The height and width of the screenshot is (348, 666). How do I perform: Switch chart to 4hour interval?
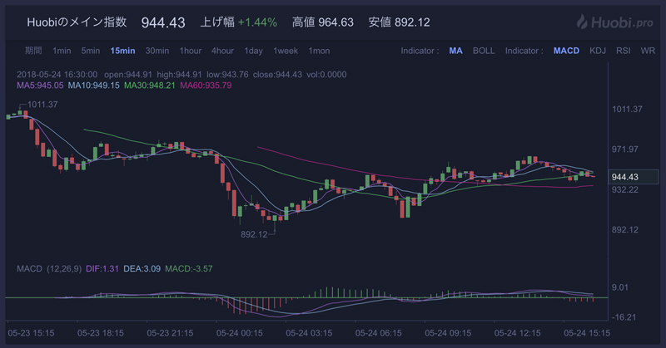click(222, 51)
